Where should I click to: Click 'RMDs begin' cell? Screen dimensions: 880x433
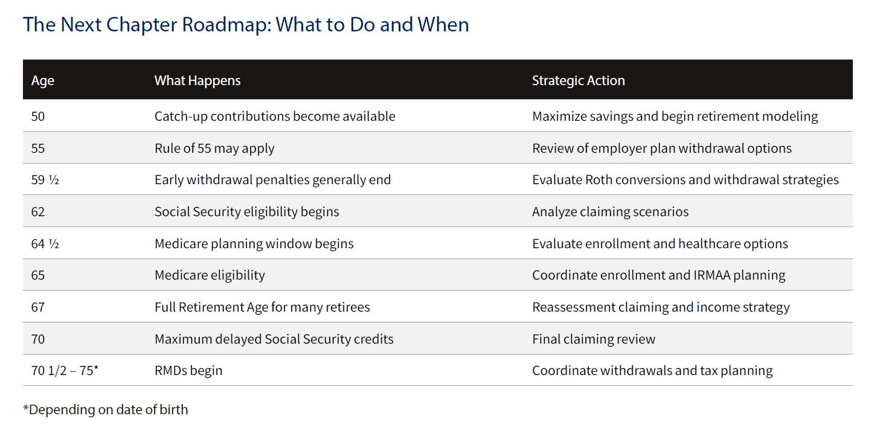point(188,370)
